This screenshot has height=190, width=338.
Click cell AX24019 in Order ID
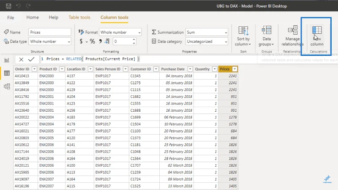point(26,159)
